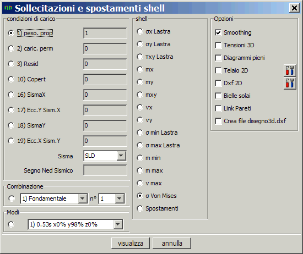Image resolution: width=303 pixels, height=254 pixels.
Task: Close the Sollecitazioni e spostamenti shell dialog
Action: 294,8
